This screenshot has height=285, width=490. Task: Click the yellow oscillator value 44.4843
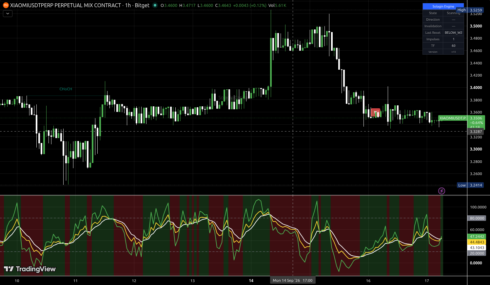477,242
